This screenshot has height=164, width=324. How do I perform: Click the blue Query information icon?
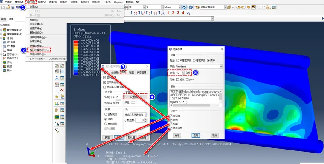click(191, 7)
